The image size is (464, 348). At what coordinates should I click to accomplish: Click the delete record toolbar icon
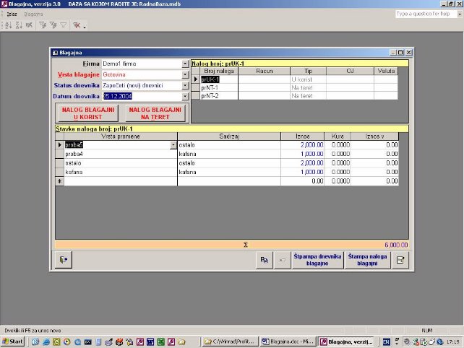[77, 25]
